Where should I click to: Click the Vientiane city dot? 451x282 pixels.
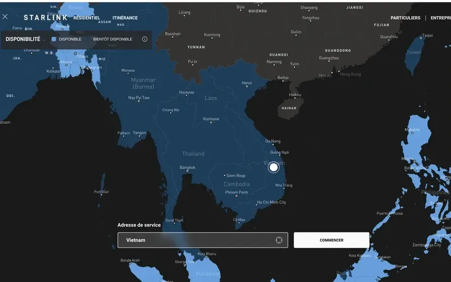211,123
